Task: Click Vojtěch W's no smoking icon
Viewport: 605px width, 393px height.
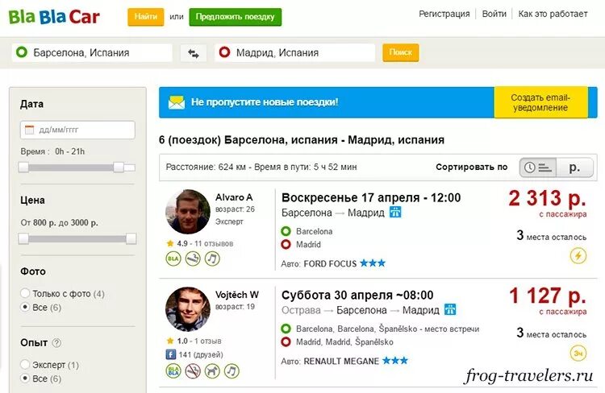Action: tap(193, 371)
